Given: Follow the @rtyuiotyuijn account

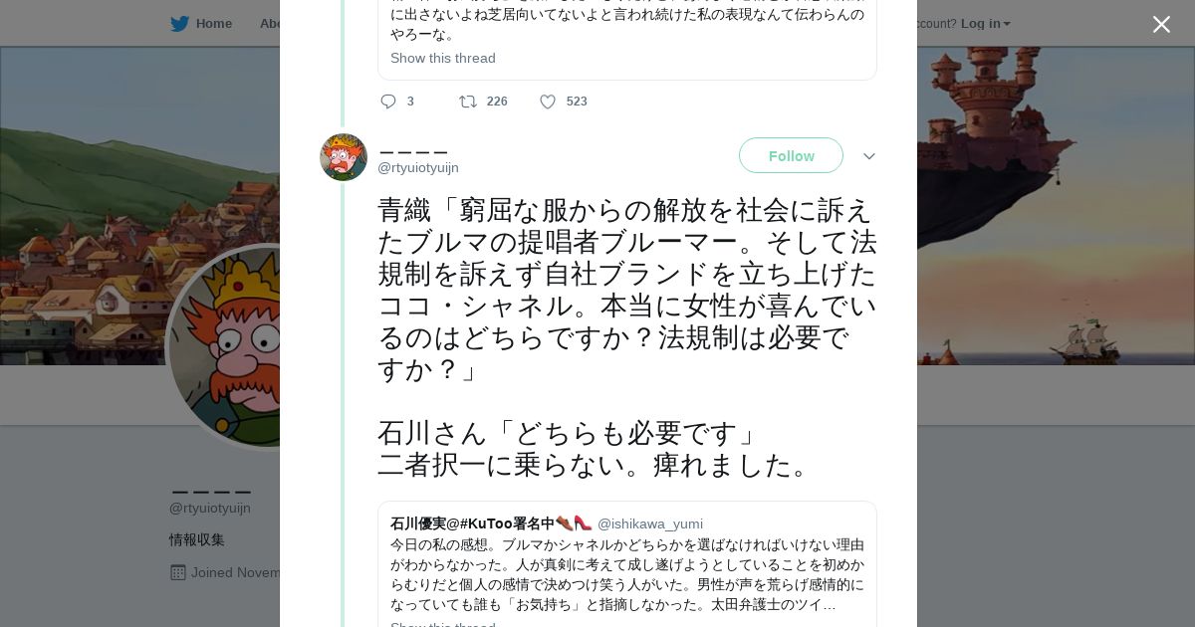Looking at the screenshot, I should [791, 156].
